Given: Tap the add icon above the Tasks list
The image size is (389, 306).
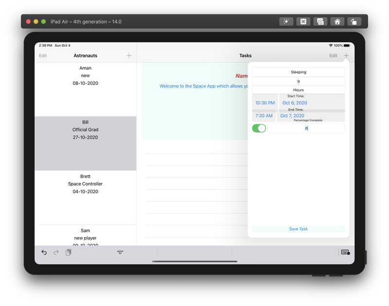Looking at the screenshot, I should coord(346,55).
